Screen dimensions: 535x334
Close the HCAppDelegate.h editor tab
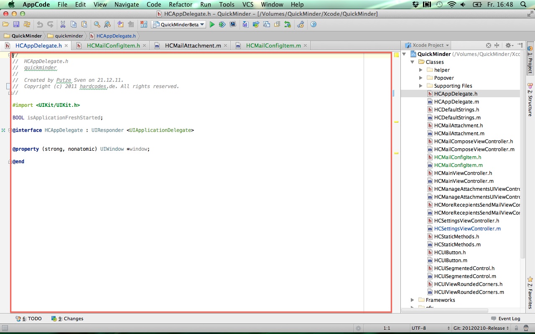66,46
